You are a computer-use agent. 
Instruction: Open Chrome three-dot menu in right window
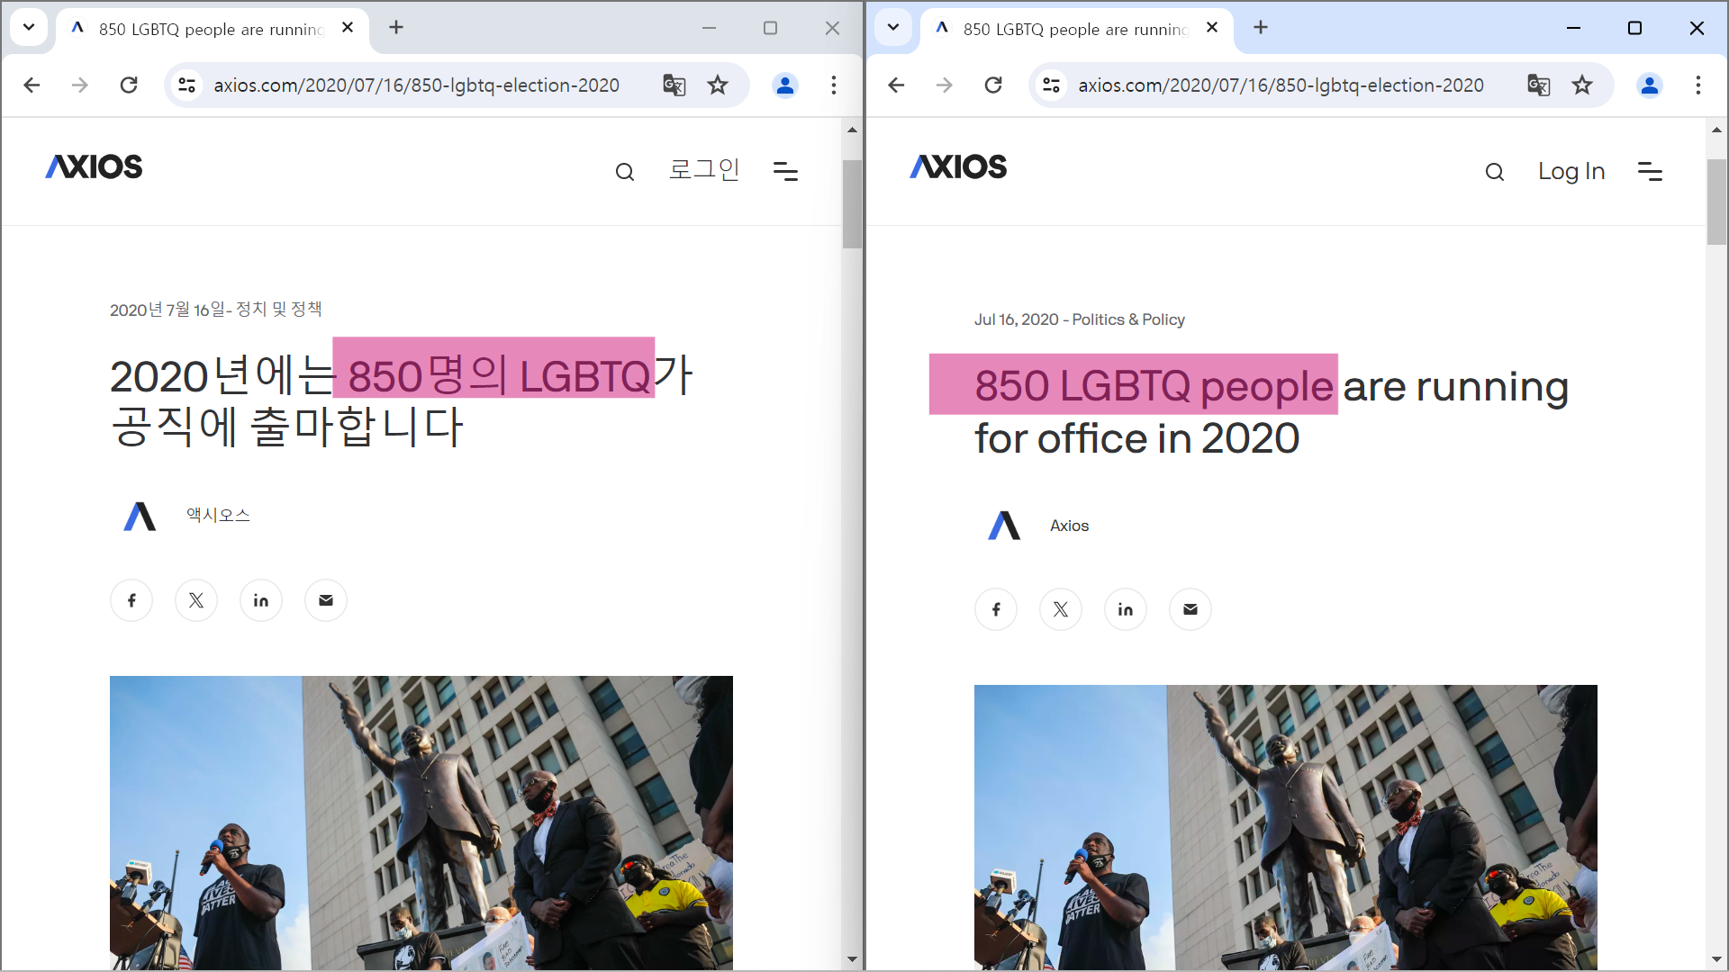point(1698,85)
